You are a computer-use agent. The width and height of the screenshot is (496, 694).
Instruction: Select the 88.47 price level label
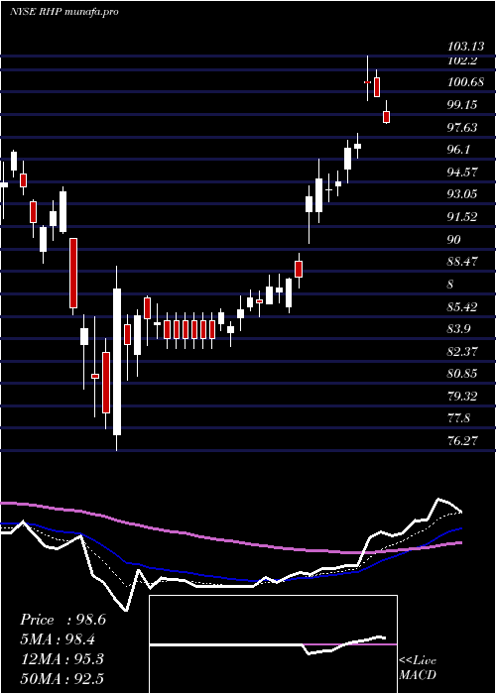463,262
